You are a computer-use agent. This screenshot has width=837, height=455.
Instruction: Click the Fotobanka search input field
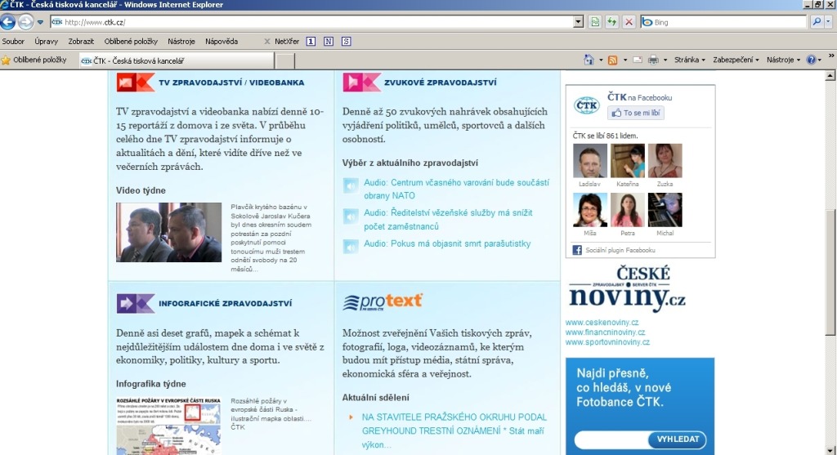tap(611, 439)
